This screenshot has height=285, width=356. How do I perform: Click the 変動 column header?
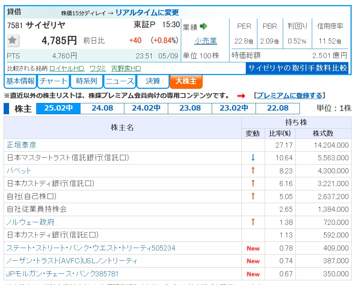tap(253, 133)
